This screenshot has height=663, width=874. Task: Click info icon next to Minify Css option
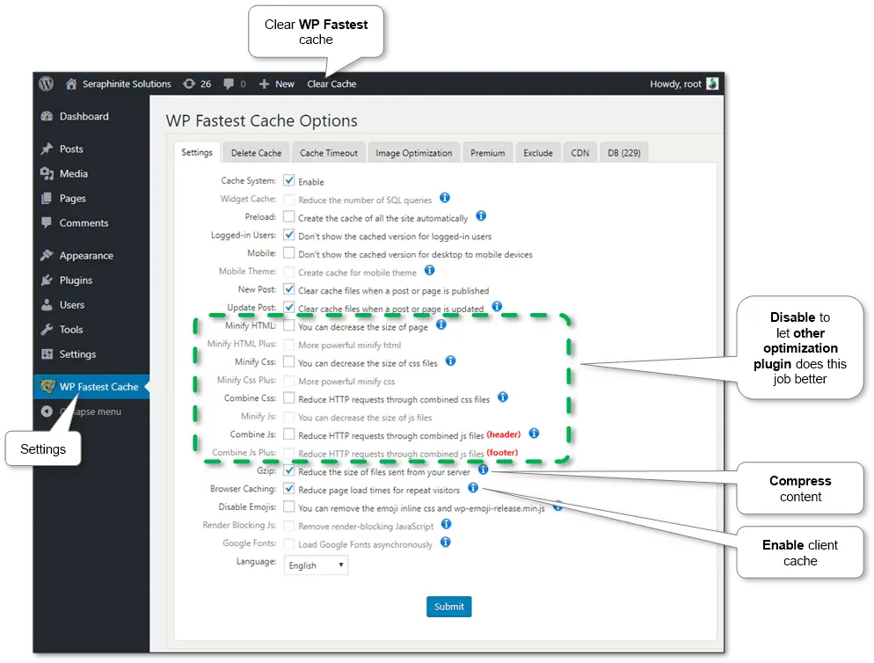pyautogui.click(x=450, y=361)
